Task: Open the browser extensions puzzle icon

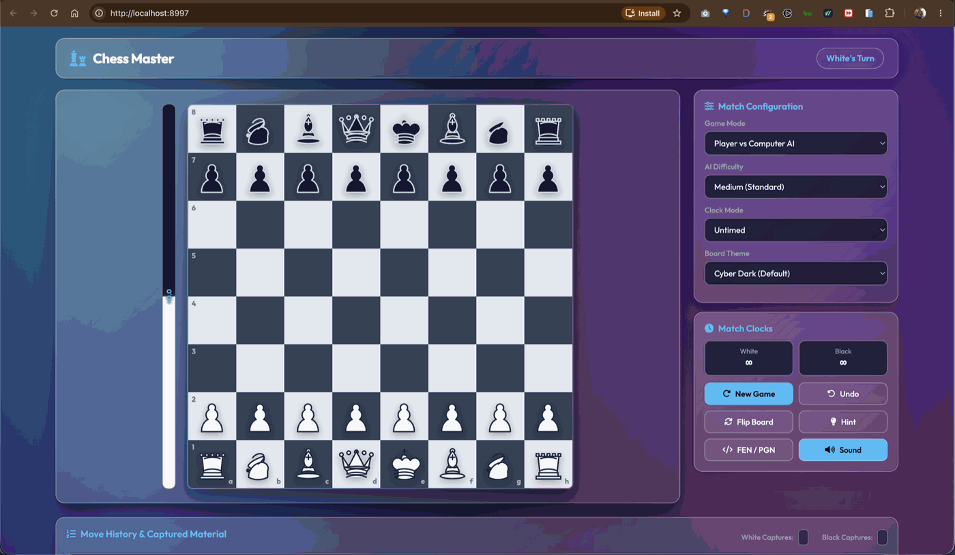Action: coord(890,13)
